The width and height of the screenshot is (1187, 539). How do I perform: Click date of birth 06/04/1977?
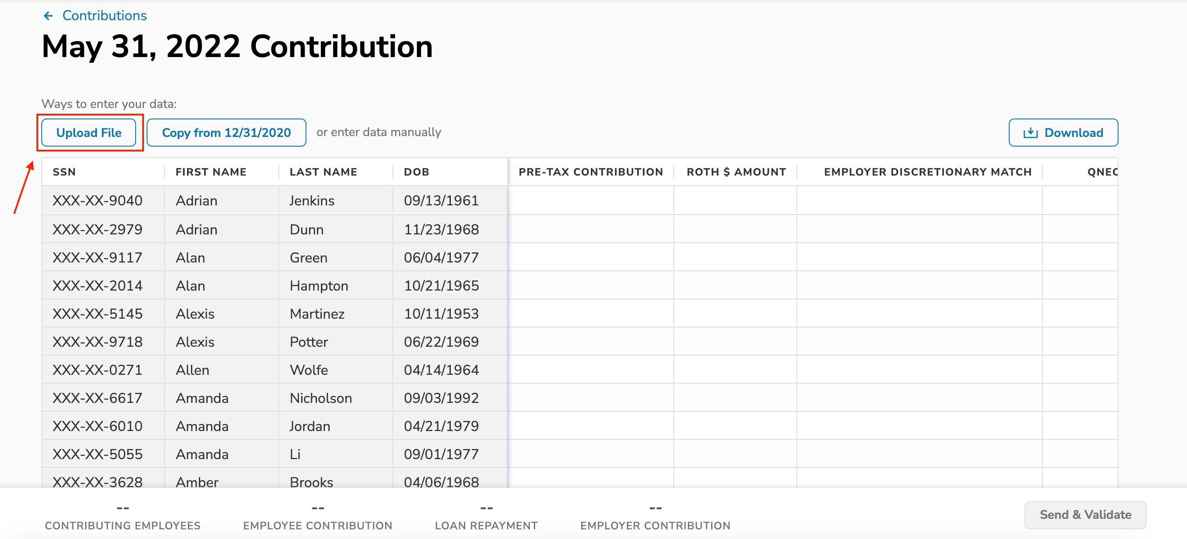(x=442, y=257)
